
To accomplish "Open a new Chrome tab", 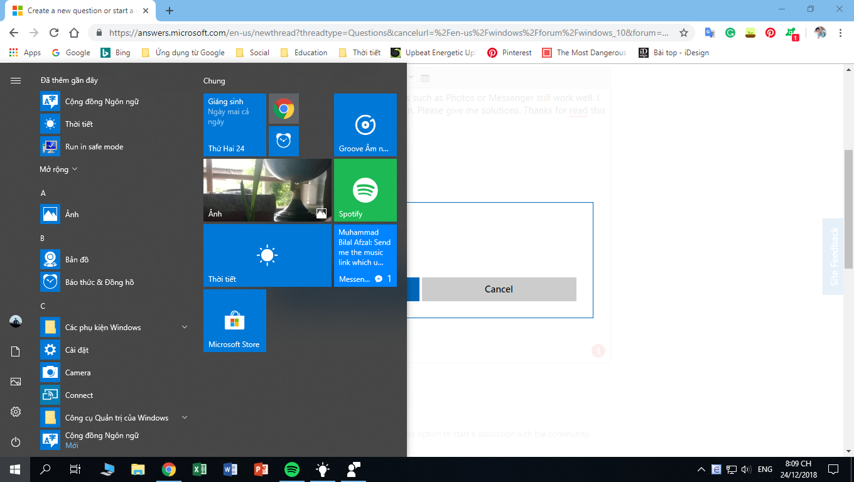I will (170, 11).
